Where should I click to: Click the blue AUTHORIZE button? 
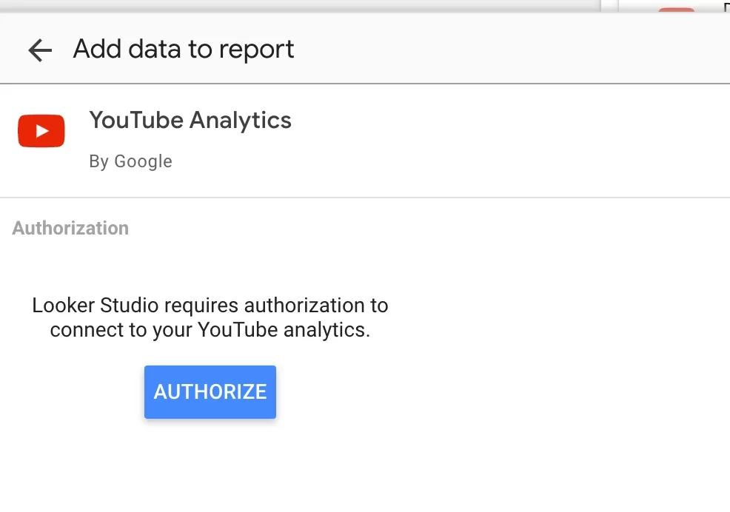[x=210, y=392]
